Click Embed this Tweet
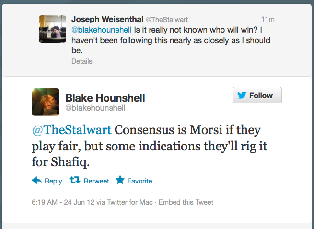 [x=187, y=202]
